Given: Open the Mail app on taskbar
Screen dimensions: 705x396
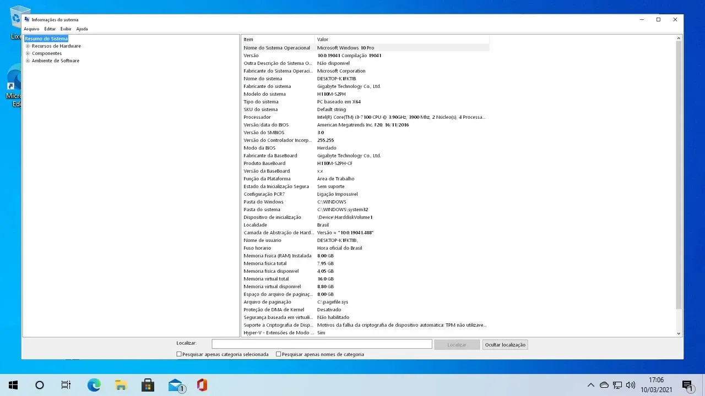Looking at the screenshot, I should coord(176,385).
